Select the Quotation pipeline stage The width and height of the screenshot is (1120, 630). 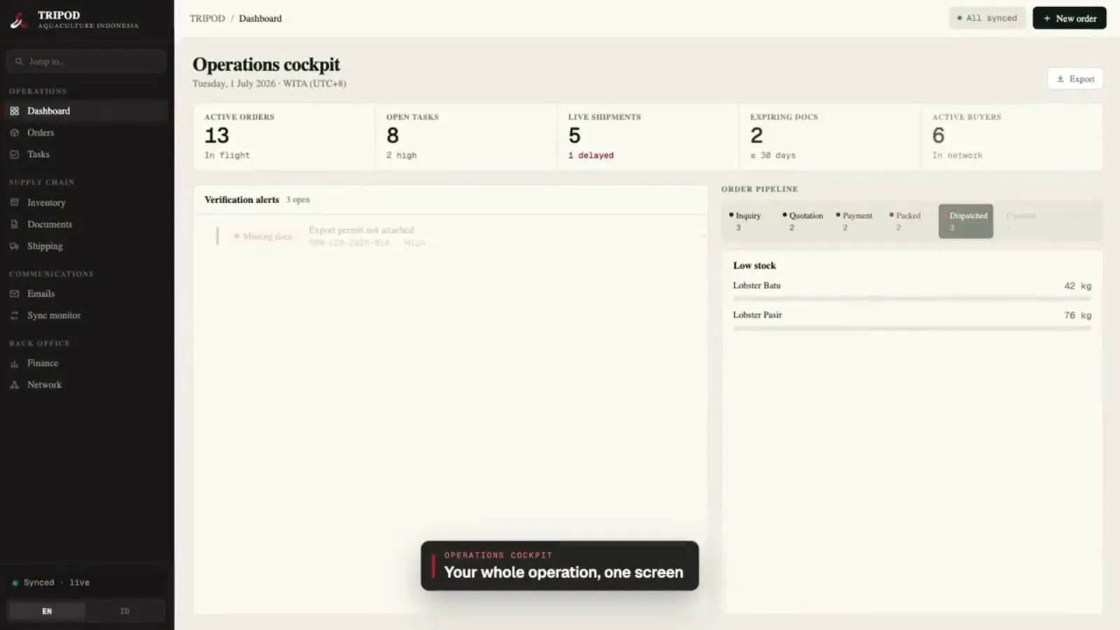803,221
